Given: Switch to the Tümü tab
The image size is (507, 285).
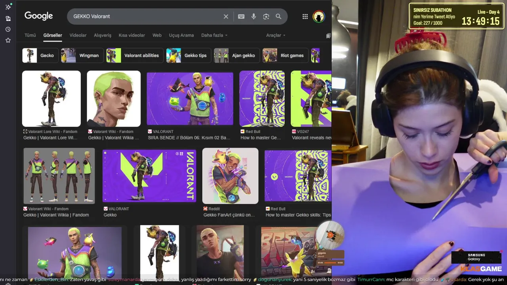Looking at the screenshot, I should [x=30, y=35].
